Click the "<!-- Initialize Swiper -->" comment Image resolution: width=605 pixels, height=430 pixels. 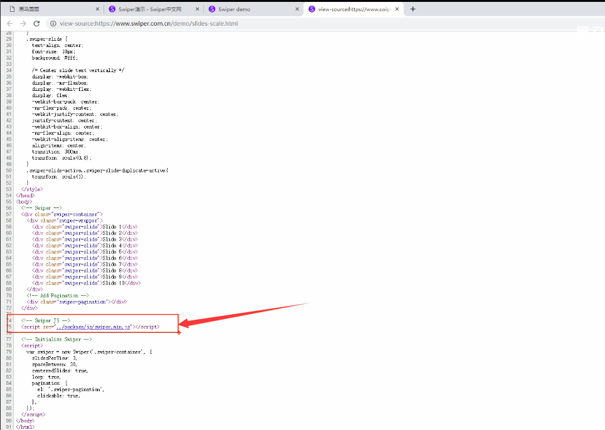[x=56, y=340]
